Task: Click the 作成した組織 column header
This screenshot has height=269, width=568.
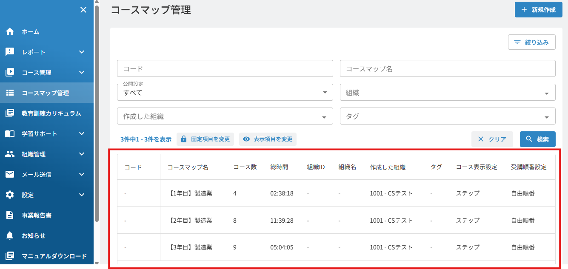Action: (x=388, y=167)
